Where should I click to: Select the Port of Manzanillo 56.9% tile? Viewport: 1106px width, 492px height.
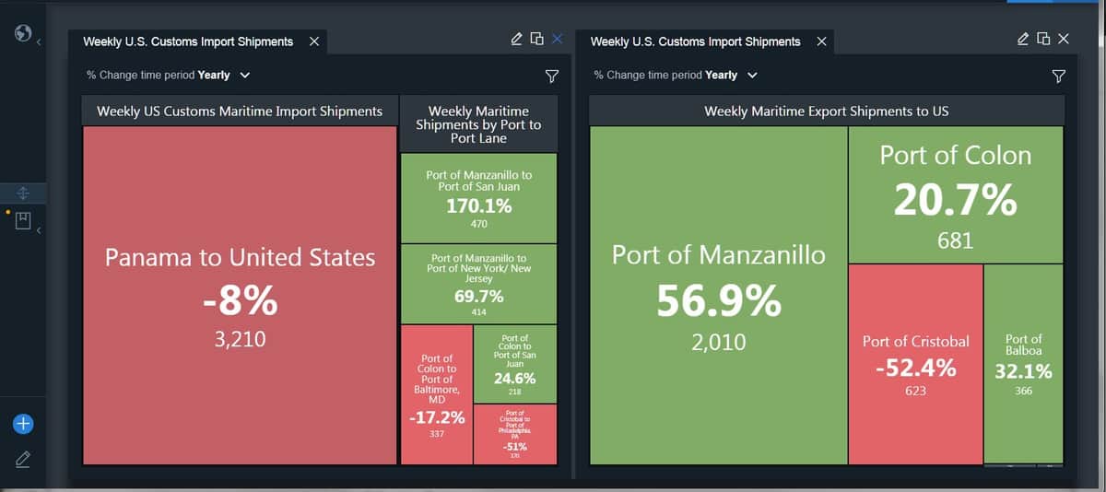click(x=718, y=295)
